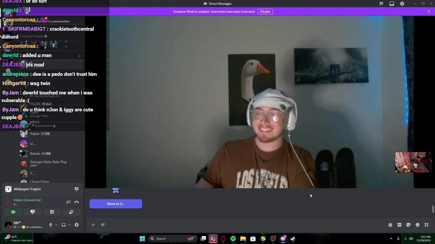This screenshot has height=244, width=435.
Task: Open Windows Start menu
Action: coord(142,239)
